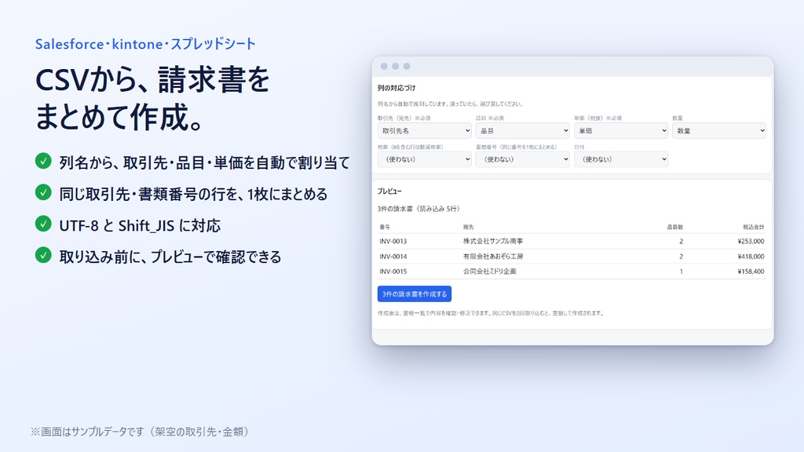Viewport: 804px width, 452px height.
Task: Click the ※画面はサンプルデータです footnote
Action: (x=141, y=432)
